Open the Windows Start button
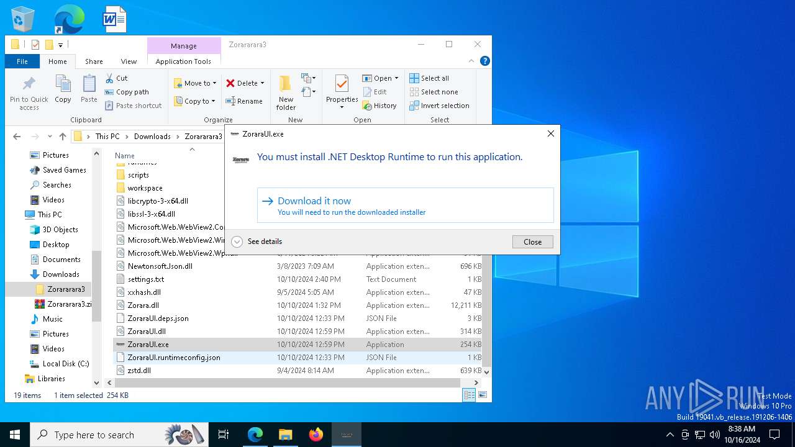This screenshot has width=795, height=447. click(x=15, y=435)
